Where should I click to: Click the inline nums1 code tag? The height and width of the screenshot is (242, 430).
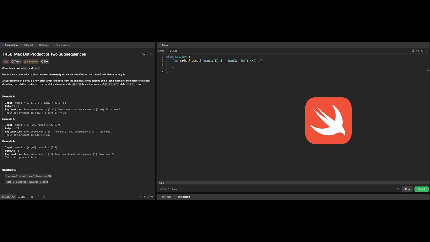pyautogui.click(x=24, y=68)
